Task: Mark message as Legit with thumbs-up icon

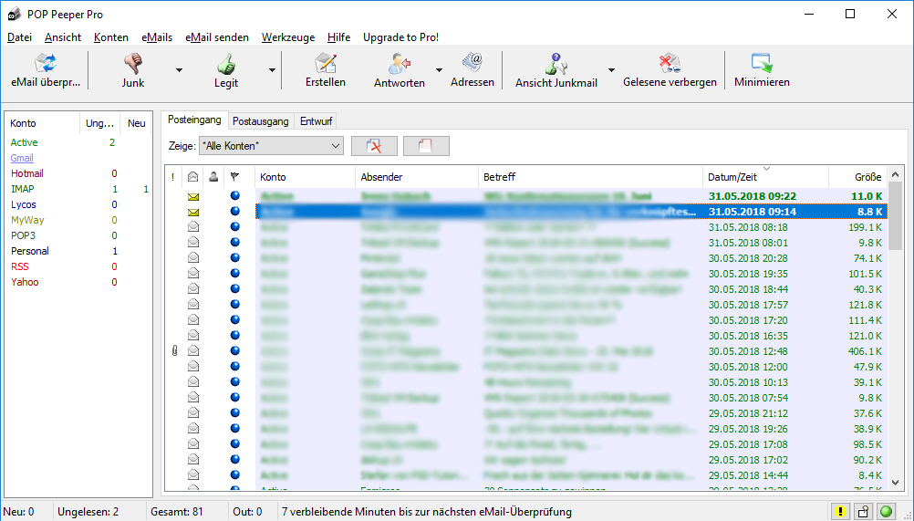Action: (x=226, y=63)
